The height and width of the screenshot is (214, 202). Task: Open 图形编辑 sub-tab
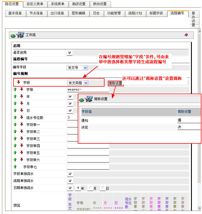coord(79,13)
